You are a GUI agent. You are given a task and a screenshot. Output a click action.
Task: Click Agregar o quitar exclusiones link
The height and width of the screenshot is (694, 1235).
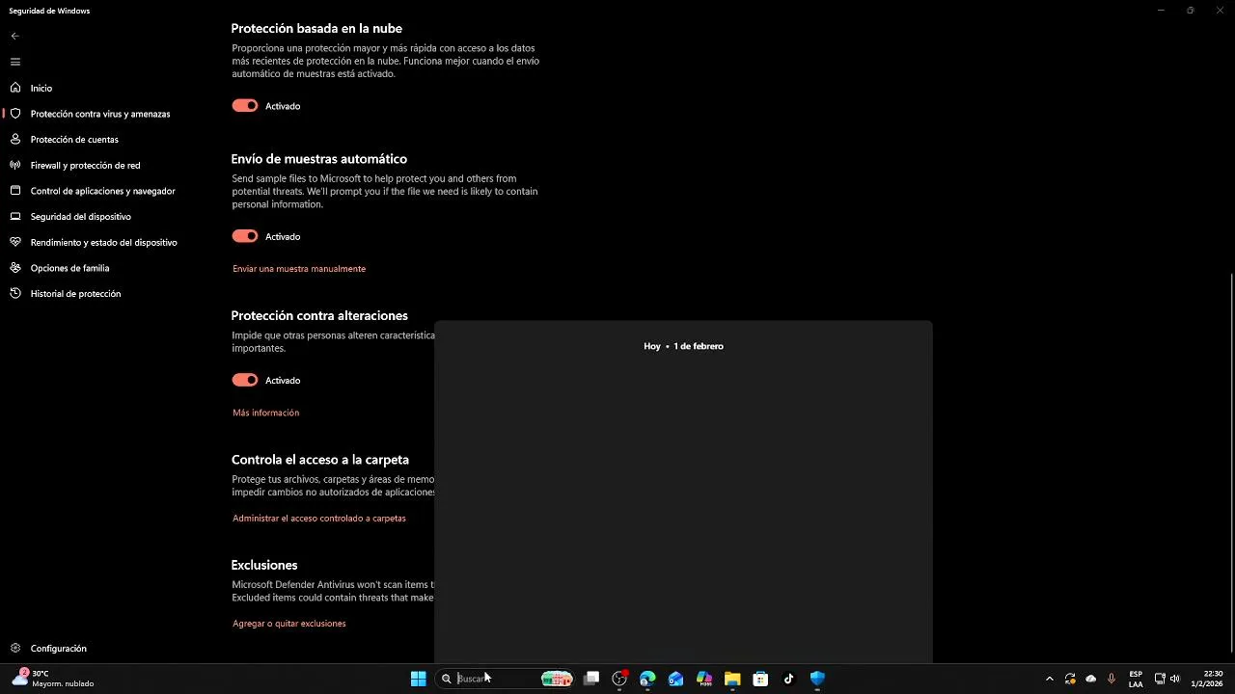[x=289, y=624]
